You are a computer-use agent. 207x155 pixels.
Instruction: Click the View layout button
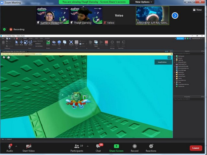coord(197,10)
